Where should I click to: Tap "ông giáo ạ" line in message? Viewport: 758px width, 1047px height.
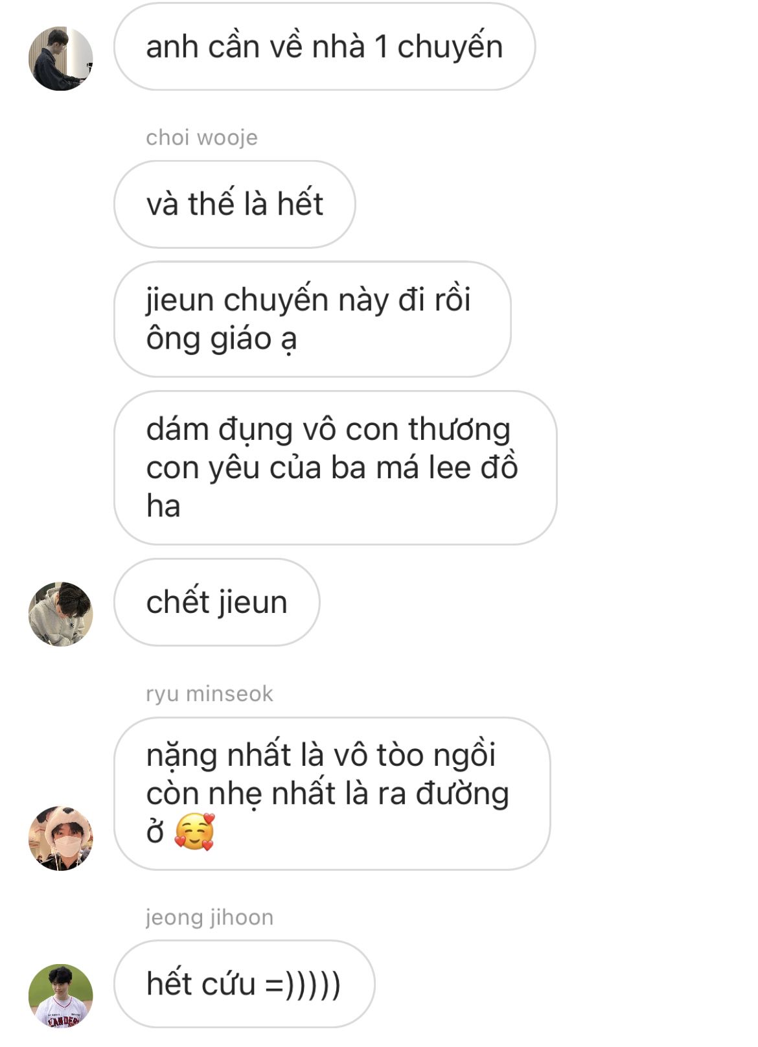222,339
